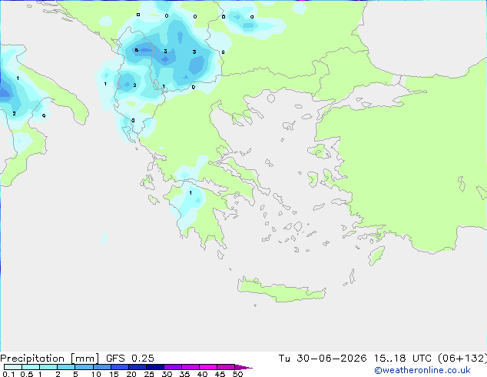This screenshot has width=487, height=377.
Task: Click the '15..18 UTC' time range text
Action: (403, 359)
